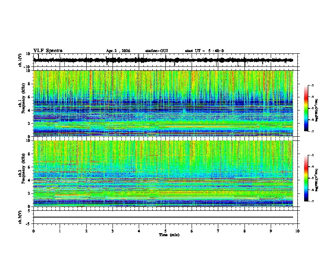Click the "4" kHz tick on ch.1 spectrogram
Image resolution: width=335 pixels, height=259 pixels.
click(30, 110)
